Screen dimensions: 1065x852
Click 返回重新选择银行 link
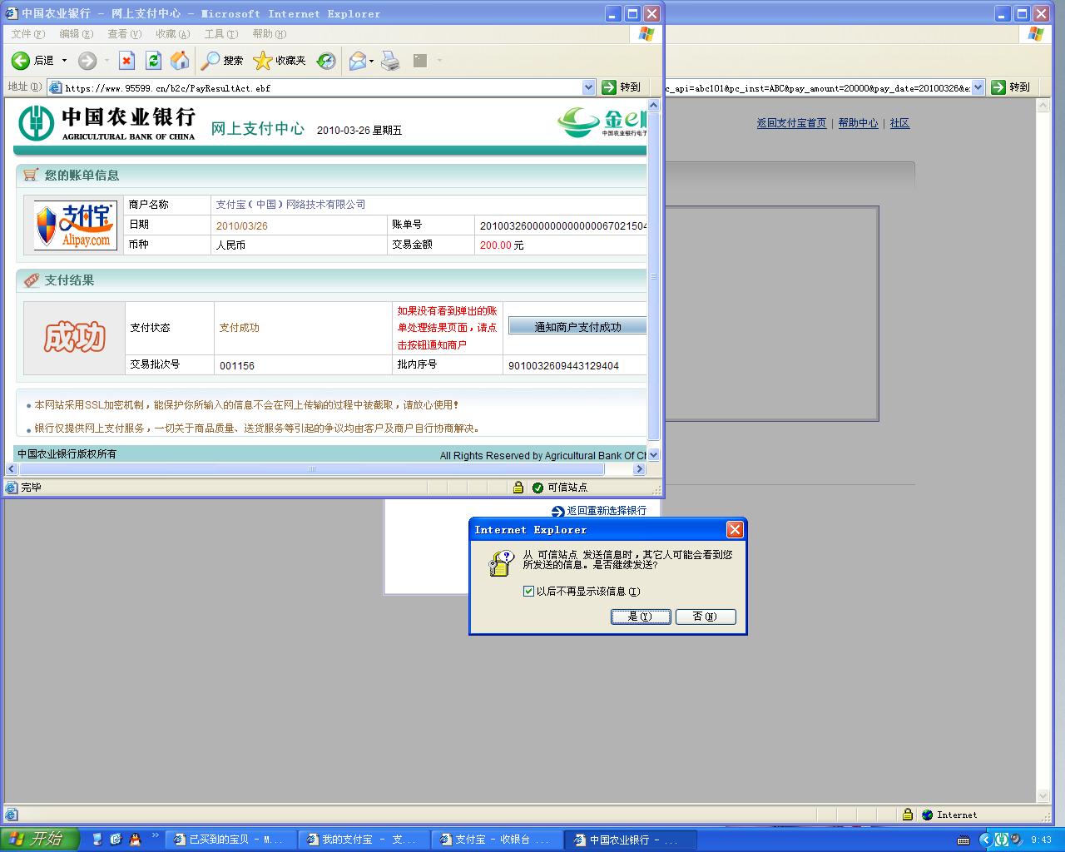click(606, 510)
